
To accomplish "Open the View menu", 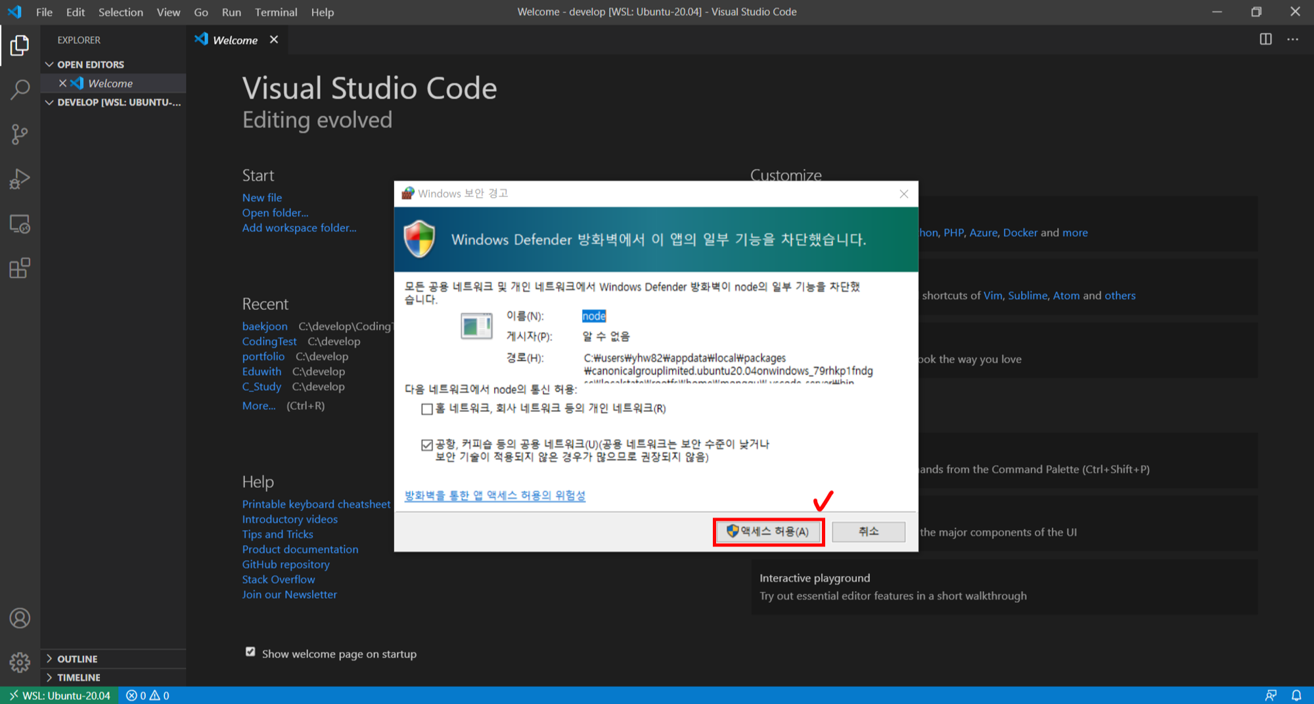I will click(168, 12).
